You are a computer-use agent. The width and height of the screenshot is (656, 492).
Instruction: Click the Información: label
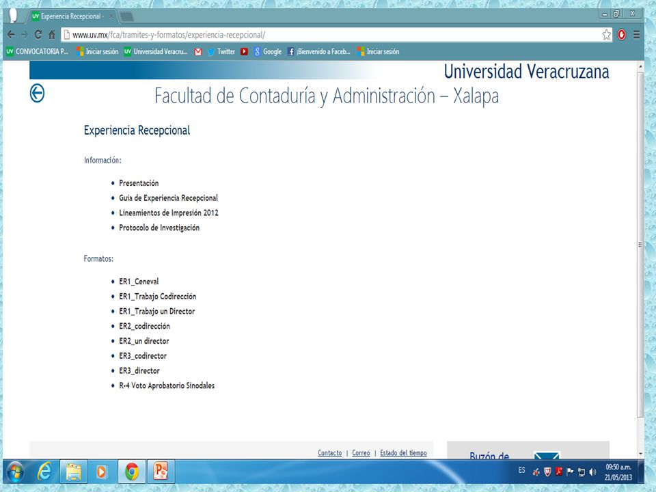coord(102,160)
